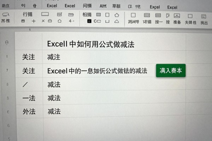The height and width of the screenshot is (141, 212).
Task: Click the X delete icon in the 行提 group
Action: 43,21
